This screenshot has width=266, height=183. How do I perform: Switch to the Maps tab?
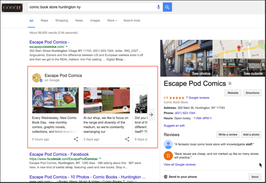[44, 21]
